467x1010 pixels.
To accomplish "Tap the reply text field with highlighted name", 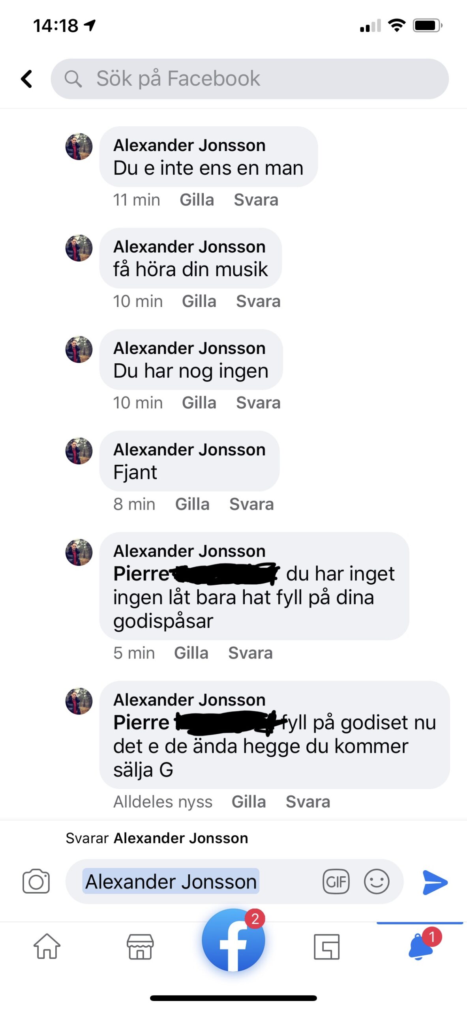I will coord(234,881).
